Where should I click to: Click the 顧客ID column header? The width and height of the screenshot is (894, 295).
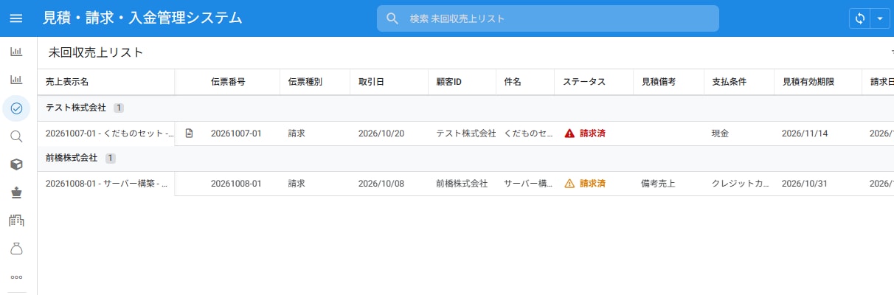coord(449,82)
